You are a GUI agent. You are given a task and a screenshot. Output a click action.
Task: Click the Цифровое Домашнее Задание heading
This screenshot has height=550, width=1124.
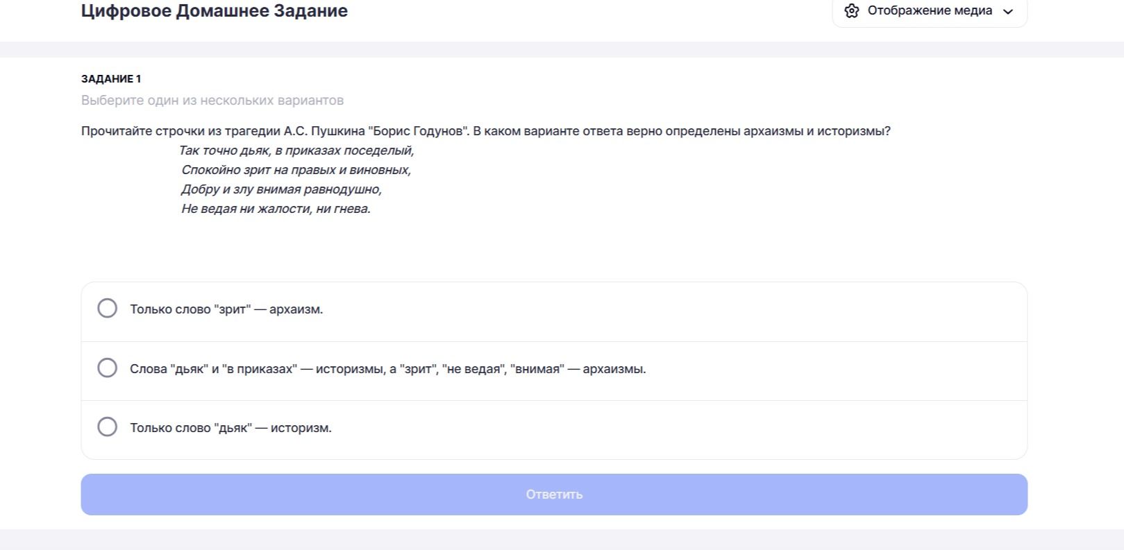(215, 10)
